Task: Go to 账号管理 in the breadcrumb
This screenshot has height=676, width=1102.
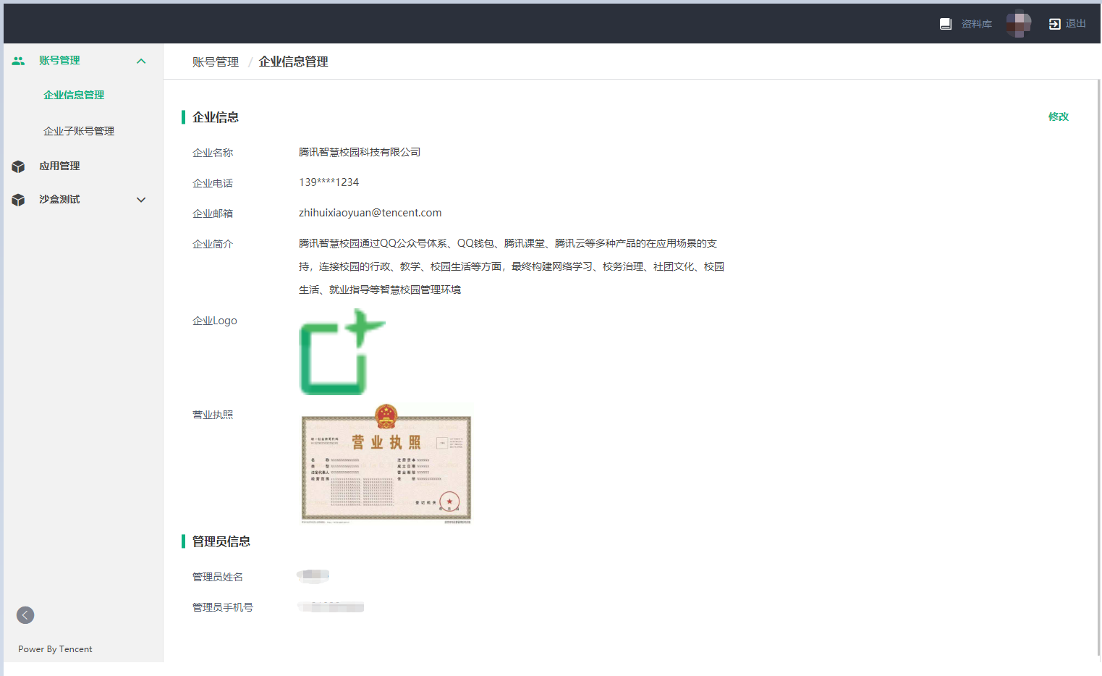Action: coord(216,62)
